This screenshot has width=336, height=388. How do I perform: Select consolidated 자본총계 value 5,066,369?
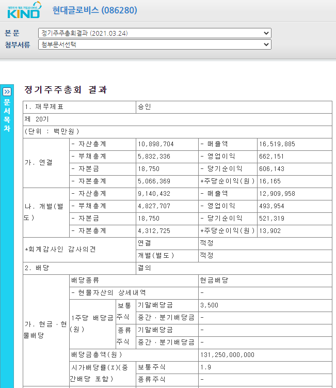[x=154, y=181]
